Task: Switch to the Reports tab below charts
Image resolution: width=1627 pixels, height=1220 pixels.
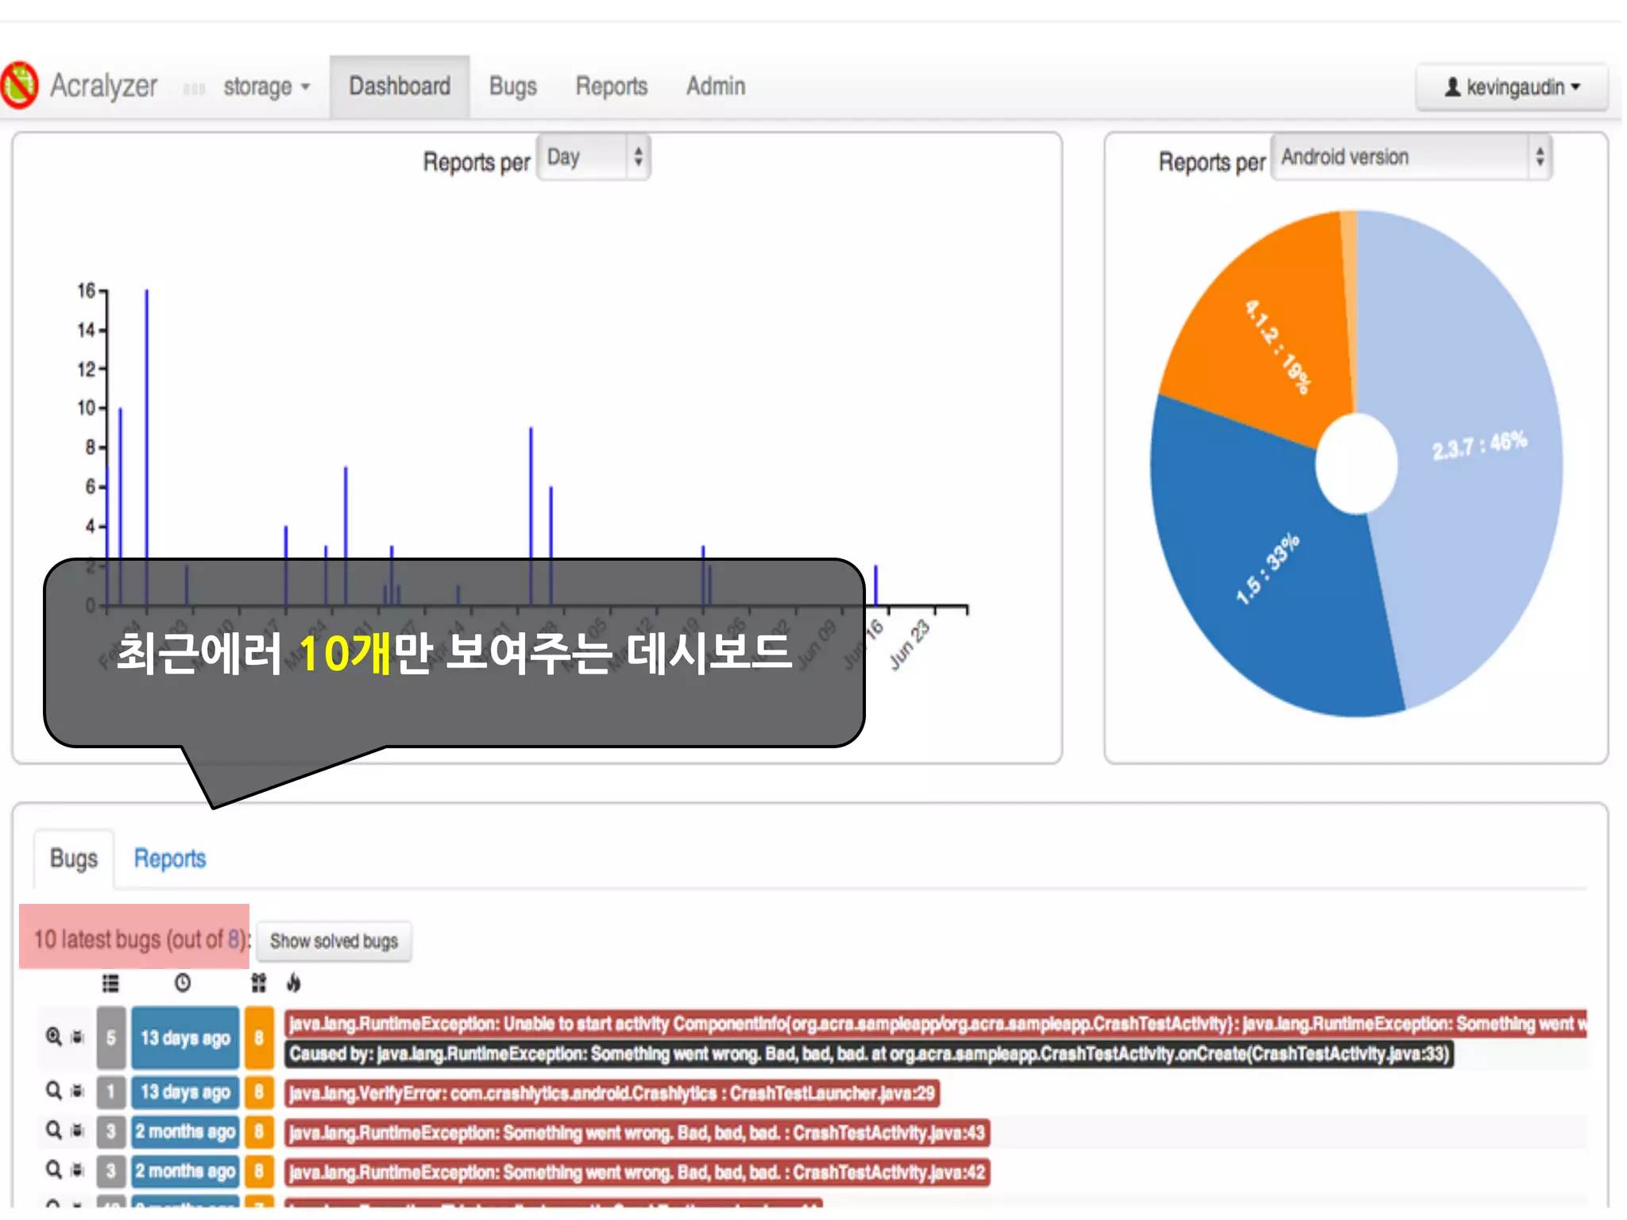Action: point(169,859)
